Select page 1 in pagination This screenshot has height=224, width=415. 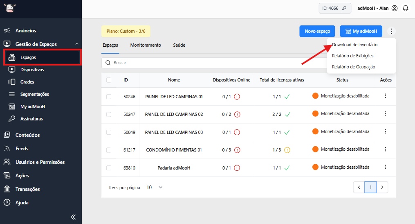click(370, 188)
